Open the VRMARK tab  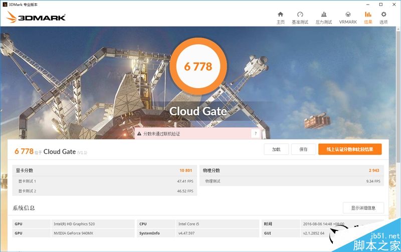[348, 18]
